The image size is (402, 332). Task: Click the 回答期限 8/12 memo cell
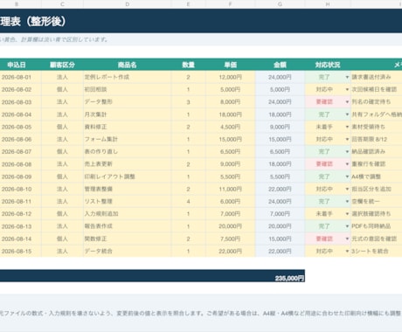click(377, 139)
